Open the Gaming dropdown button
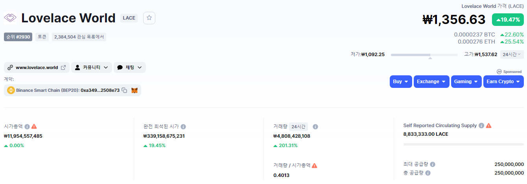 [x=466, y=82]
